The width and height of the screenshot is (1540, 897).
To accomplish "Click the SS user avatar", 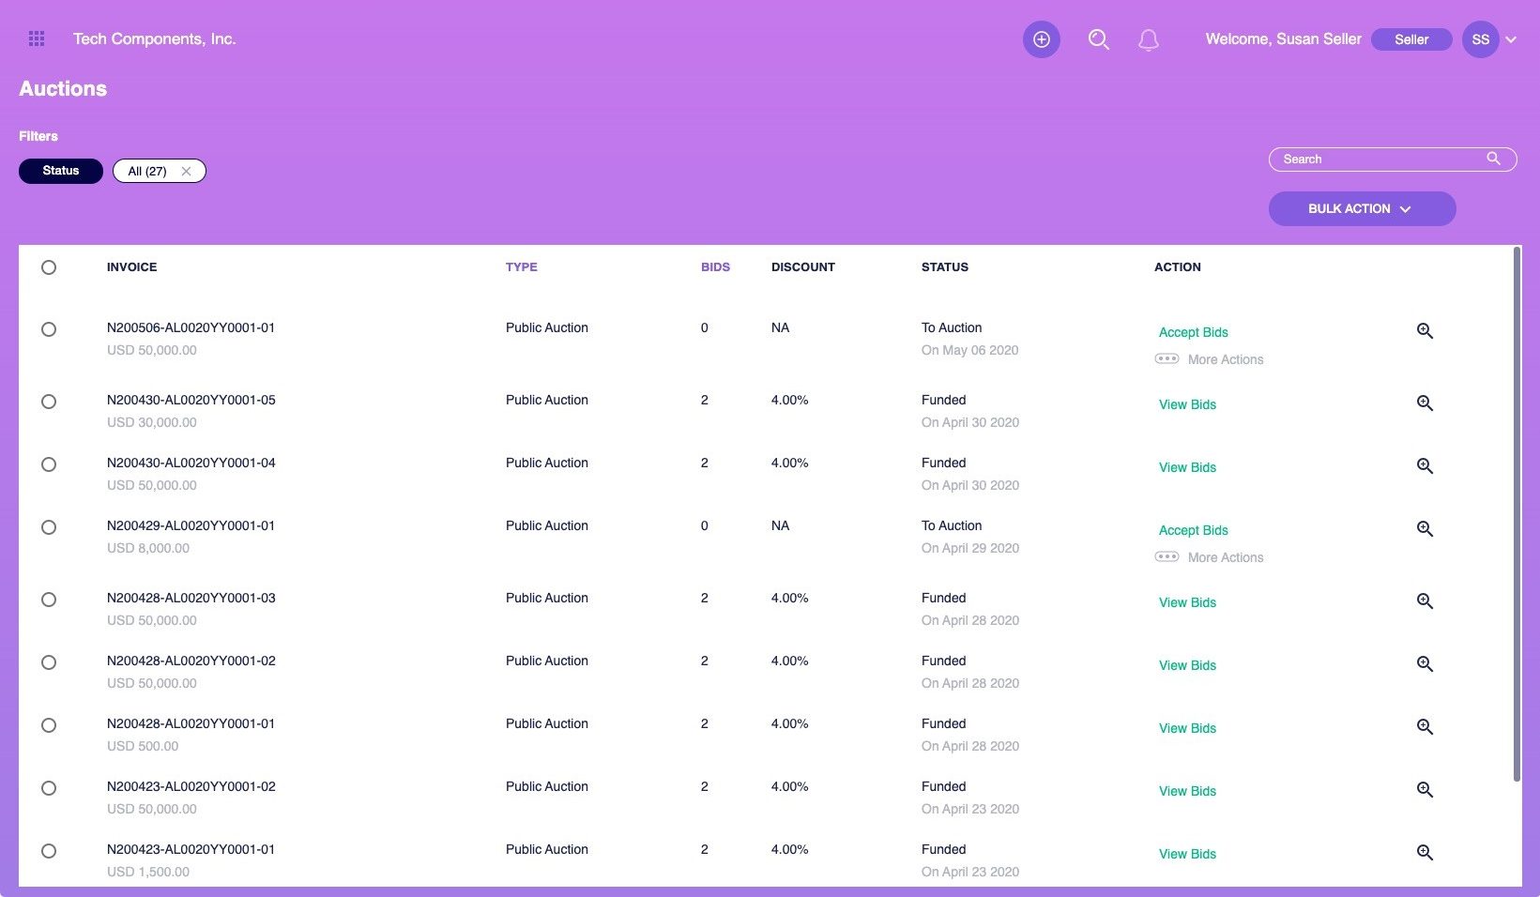I will (1480, 39).
